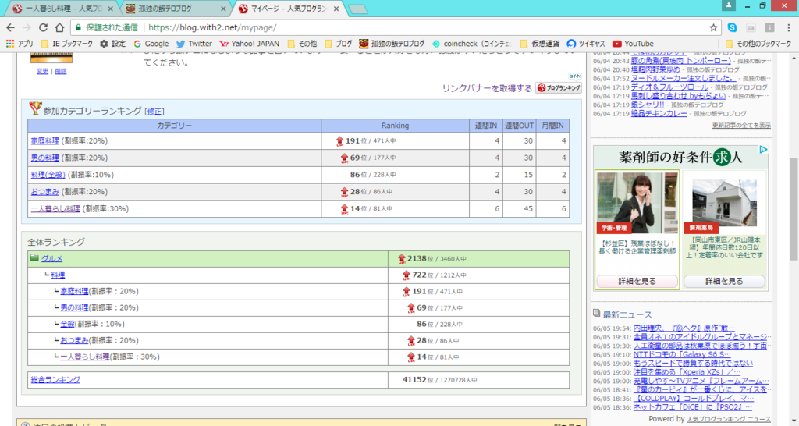Open the Google bookmark
Screen dimensions: 799x426
[151, 44]
